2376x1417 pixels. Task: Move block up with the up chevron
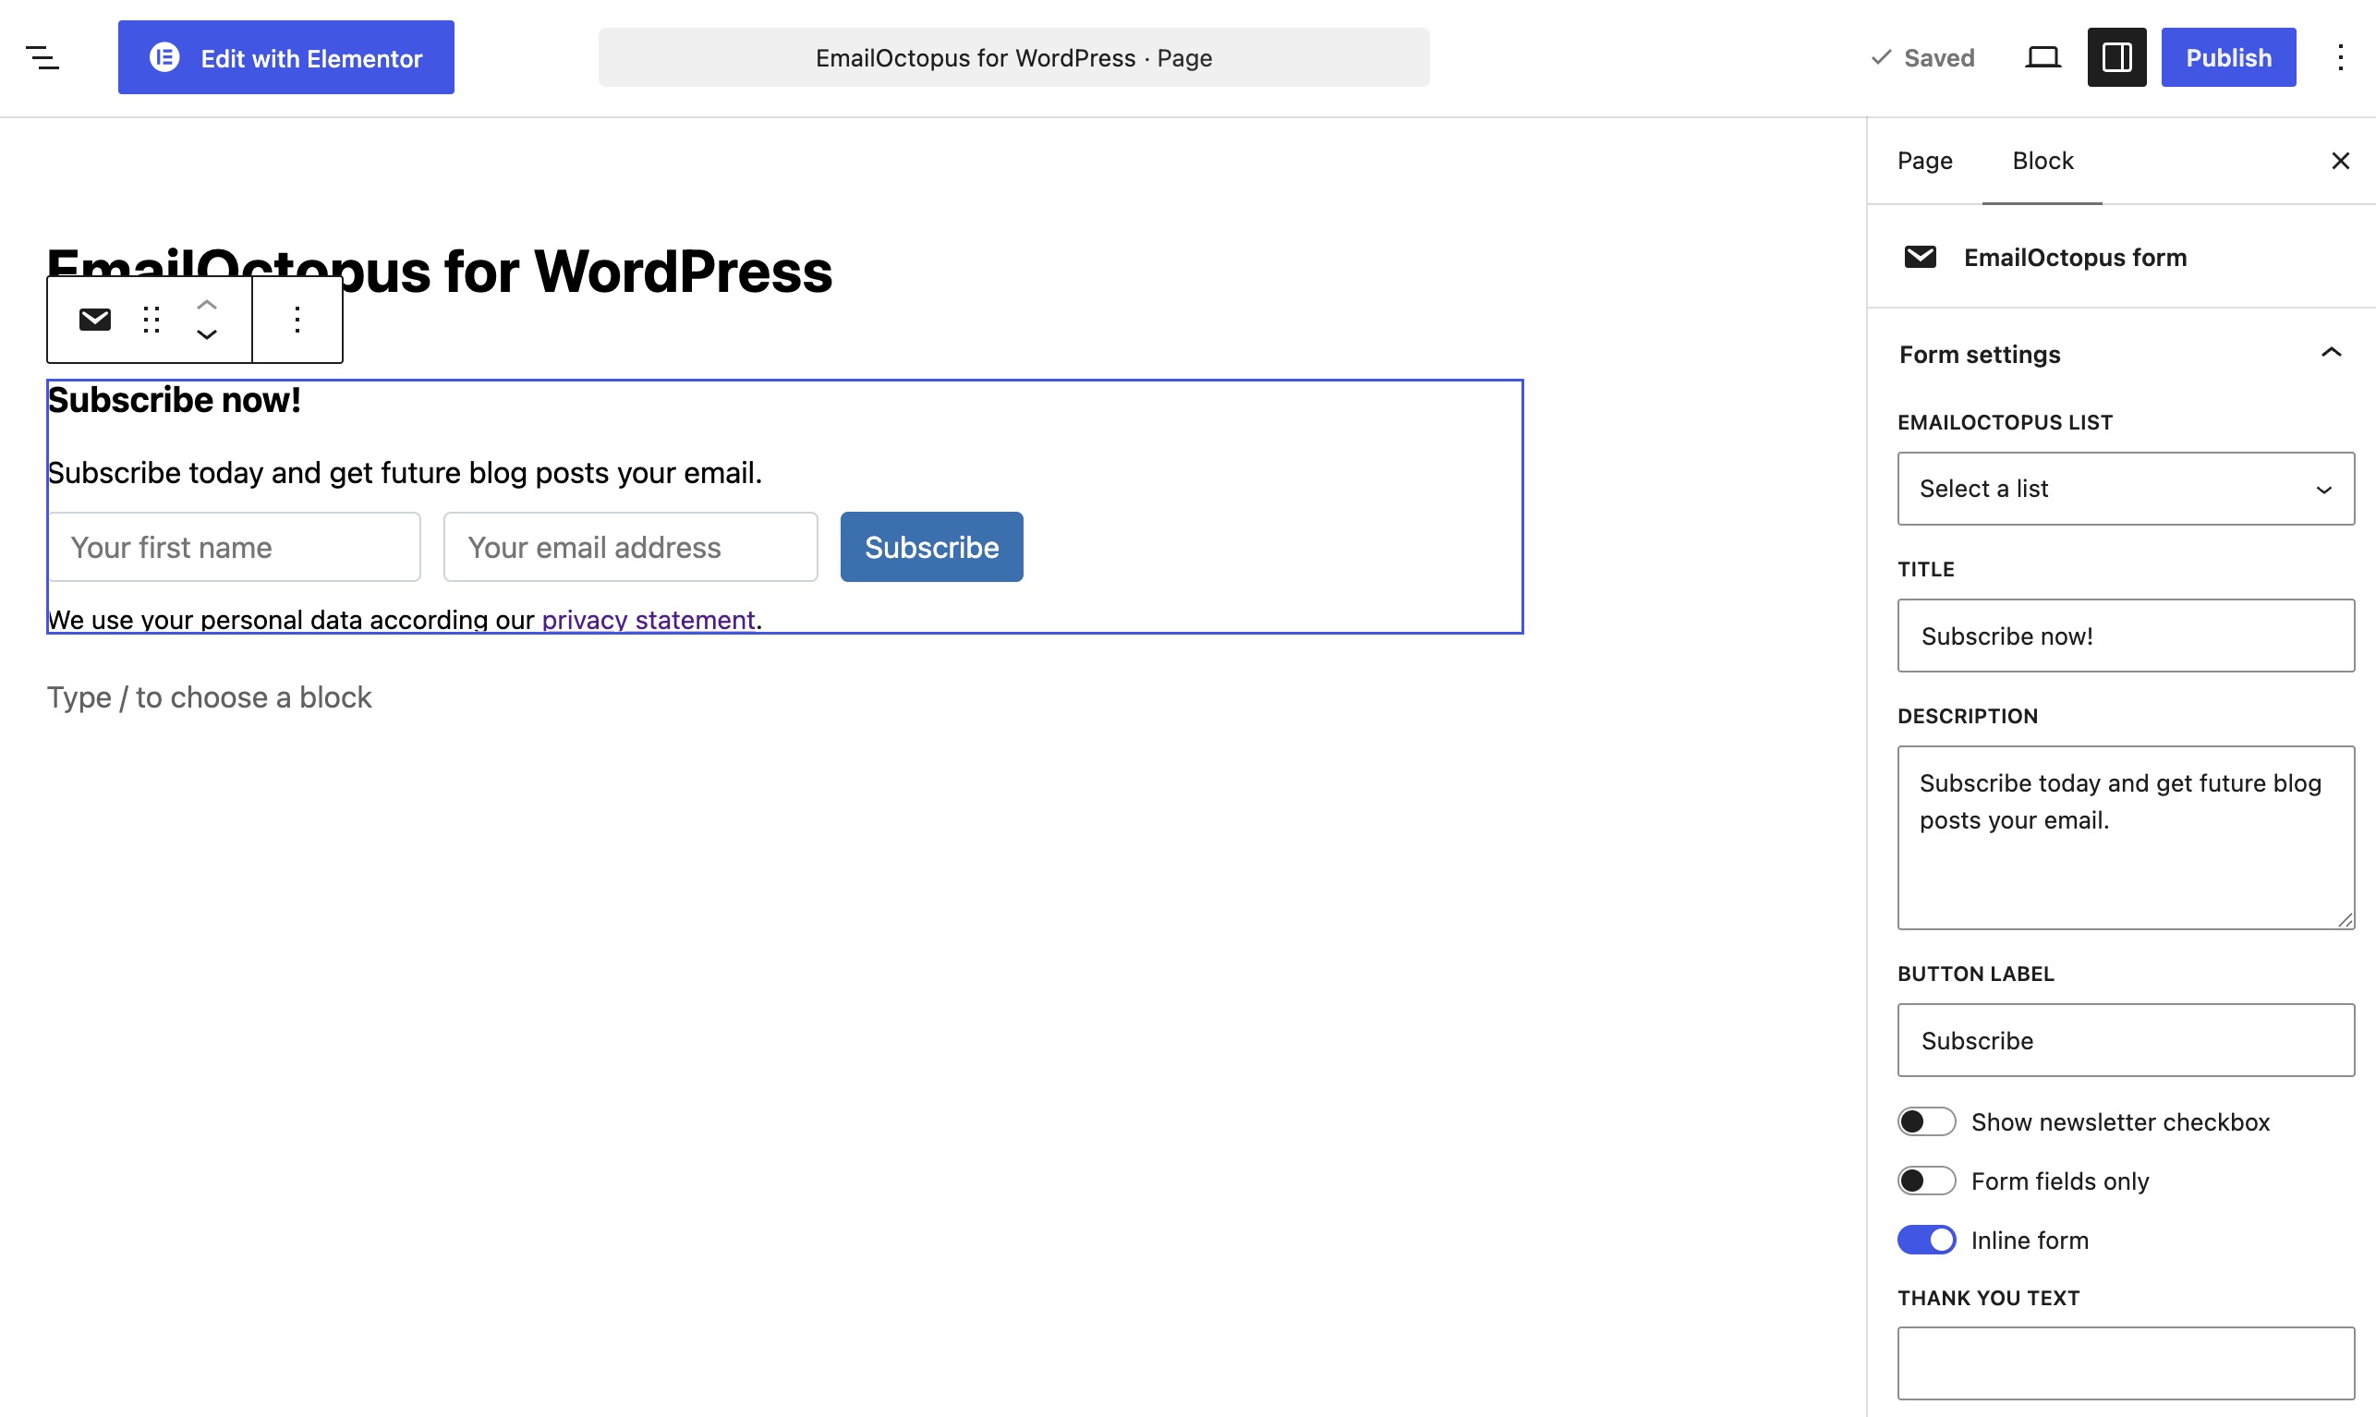coord(206,305)
